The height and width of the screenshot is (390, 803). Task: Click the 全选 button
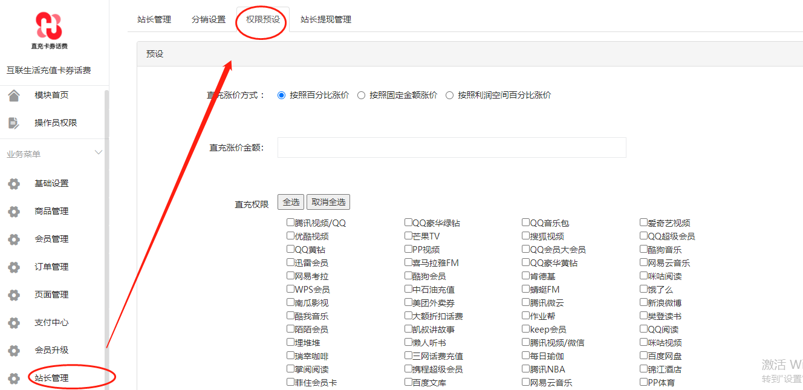pyautogui.click(x=291, y=202)
